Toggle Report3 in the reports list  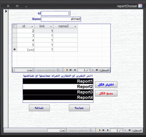point(58,92)
